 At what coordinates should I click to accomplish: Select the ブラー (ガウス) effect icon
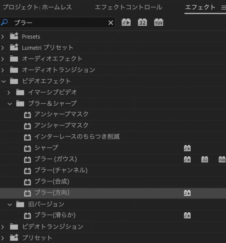tap(27, 159)
